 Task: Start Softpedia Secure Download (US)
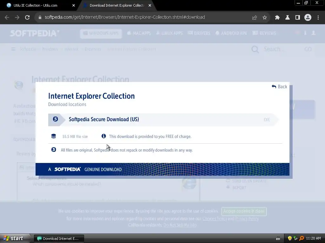click(163, 120)
